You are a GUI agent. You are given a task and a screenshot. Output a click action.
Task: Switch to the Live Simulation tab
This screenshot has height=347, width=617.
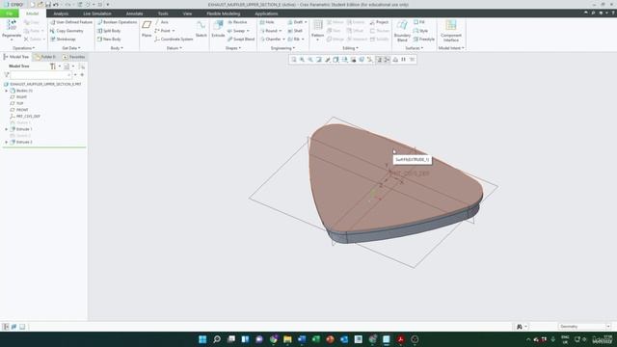click(x=96, y=13)
